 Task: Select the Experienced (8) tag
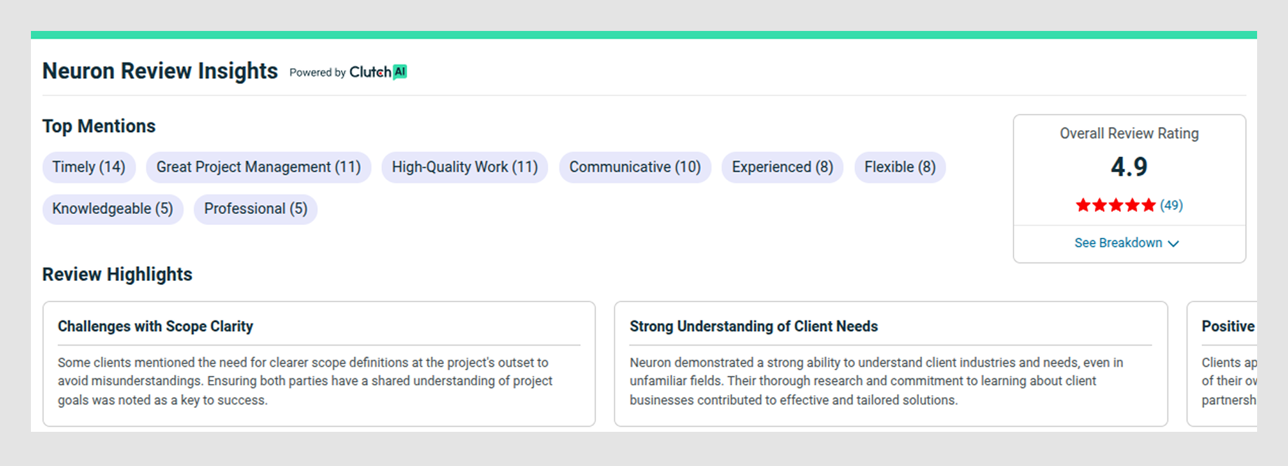pyautogui.click(x=782, y=168)
